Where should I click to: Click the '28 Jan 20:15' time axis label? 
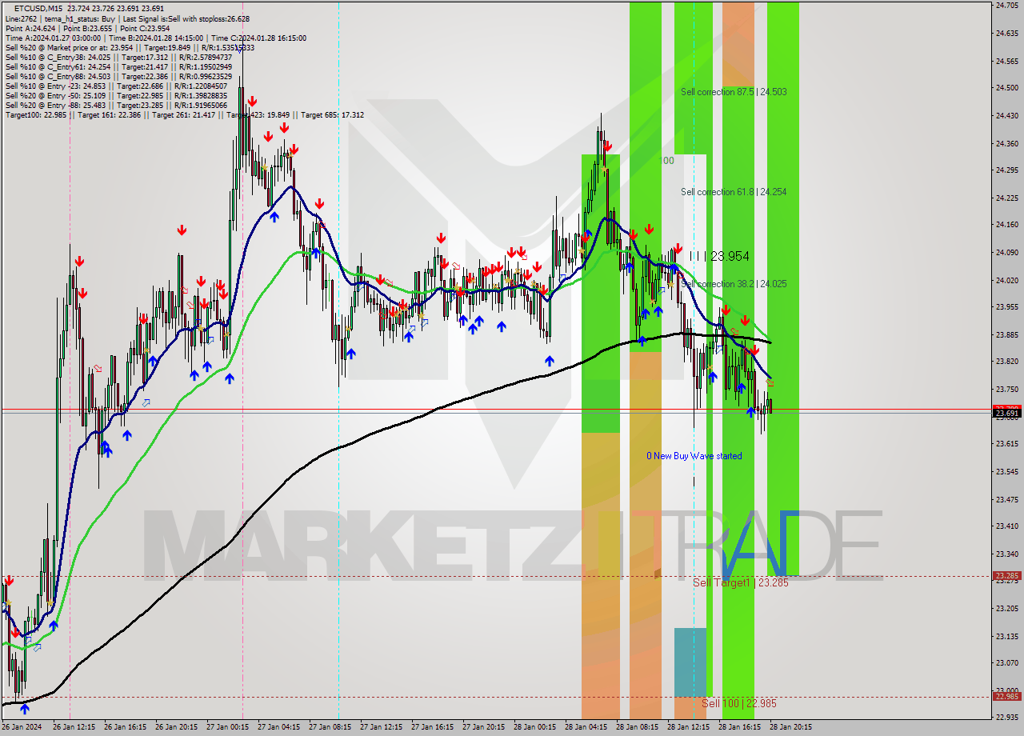tap(790, 727)
